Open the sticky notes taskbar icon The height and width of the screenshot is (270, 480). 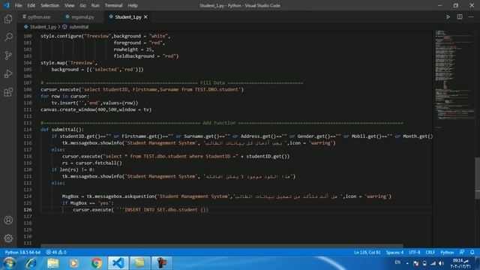point(139,263)
